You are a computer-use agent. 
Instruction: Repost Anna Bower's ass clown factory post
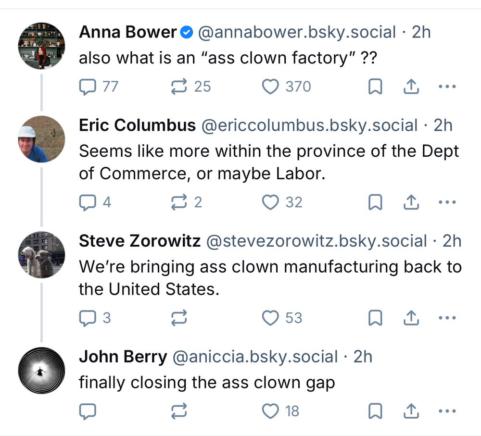point(179,87)
